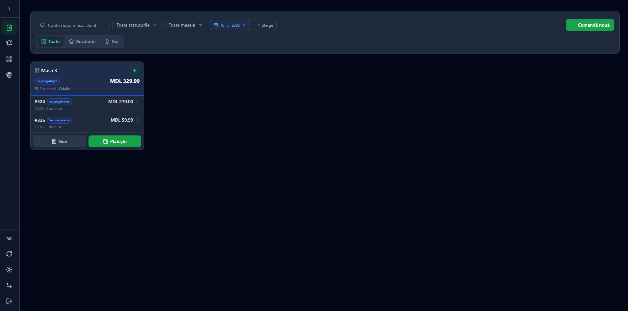Switch language via RO button

[9, 239]
